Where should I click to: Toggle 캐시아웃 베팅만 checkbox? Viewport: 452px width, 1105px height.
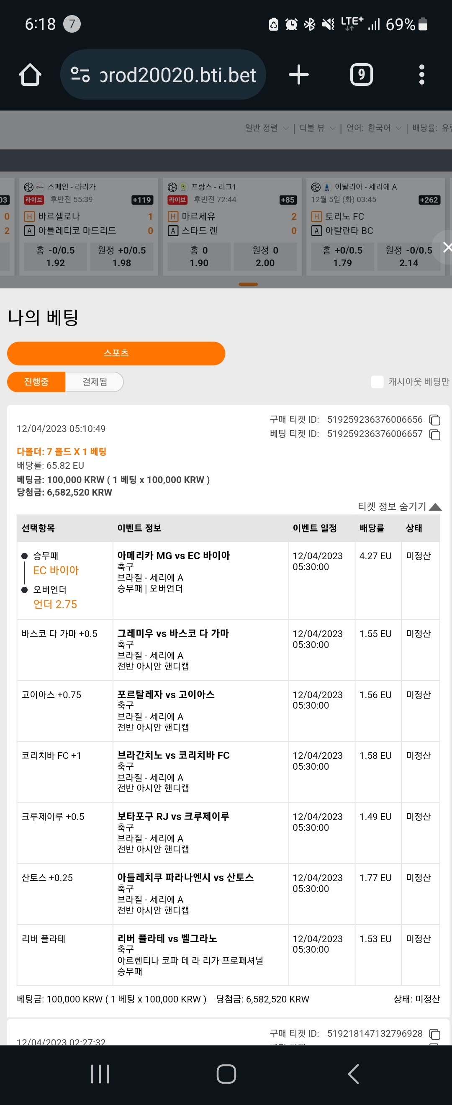coord(377,382)
